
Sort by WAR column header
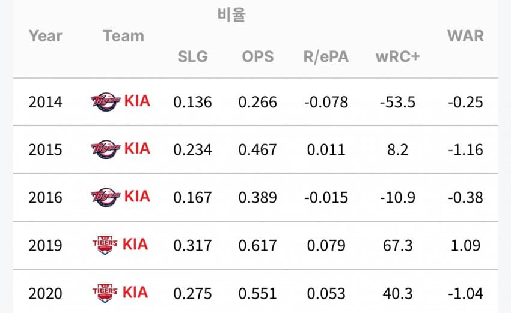(465, 36)
